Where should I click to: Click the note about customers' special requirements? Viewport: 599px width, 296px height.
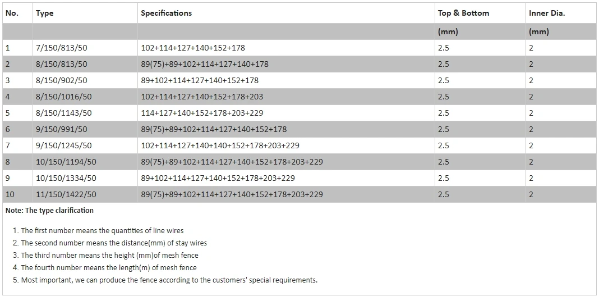(169, 280)
